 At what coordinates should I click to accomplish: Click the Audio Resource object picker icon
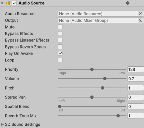coord(141,14)
